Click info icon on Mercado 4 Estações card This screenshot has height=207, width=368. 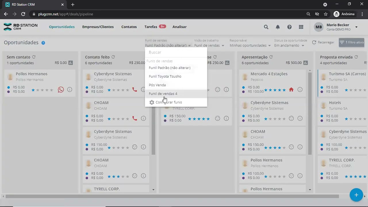300,90
